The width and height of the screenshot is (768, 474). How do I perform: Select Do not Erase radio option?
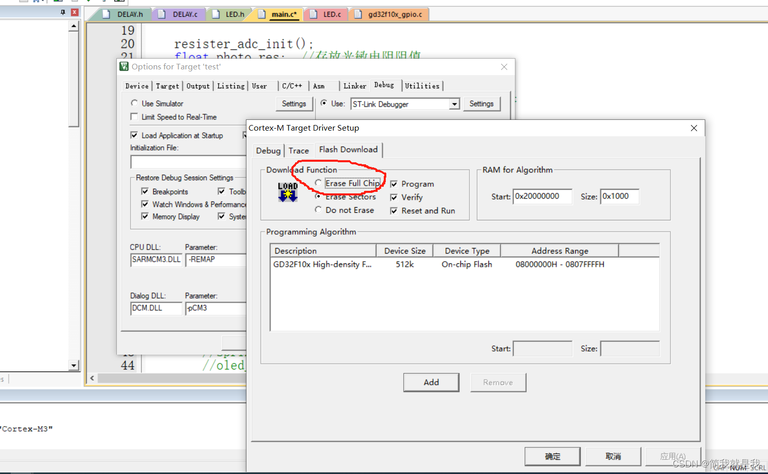[x=318, y=210]
